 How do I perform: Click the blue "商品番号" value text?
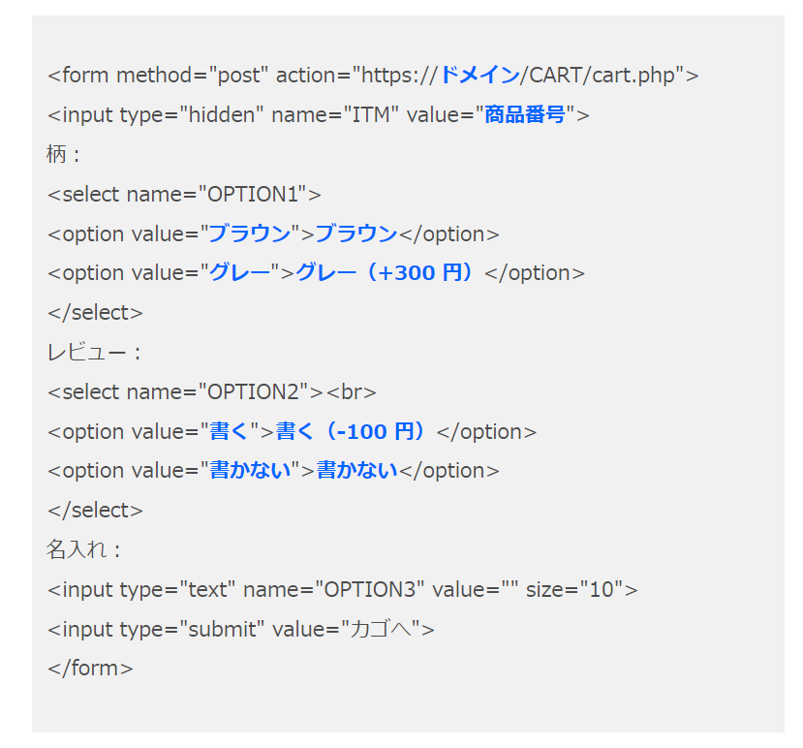pos(524,114)
